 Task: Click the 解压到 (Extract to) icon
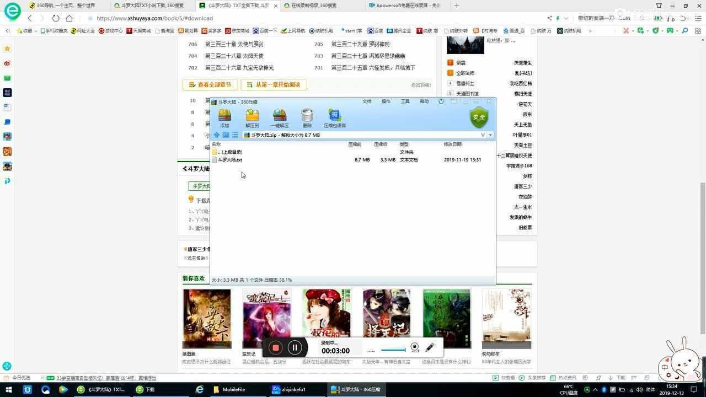click(252, 118)
